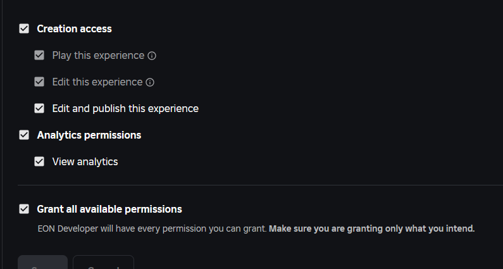Uncheck the View analytics checkbox

tap(39, 161)
